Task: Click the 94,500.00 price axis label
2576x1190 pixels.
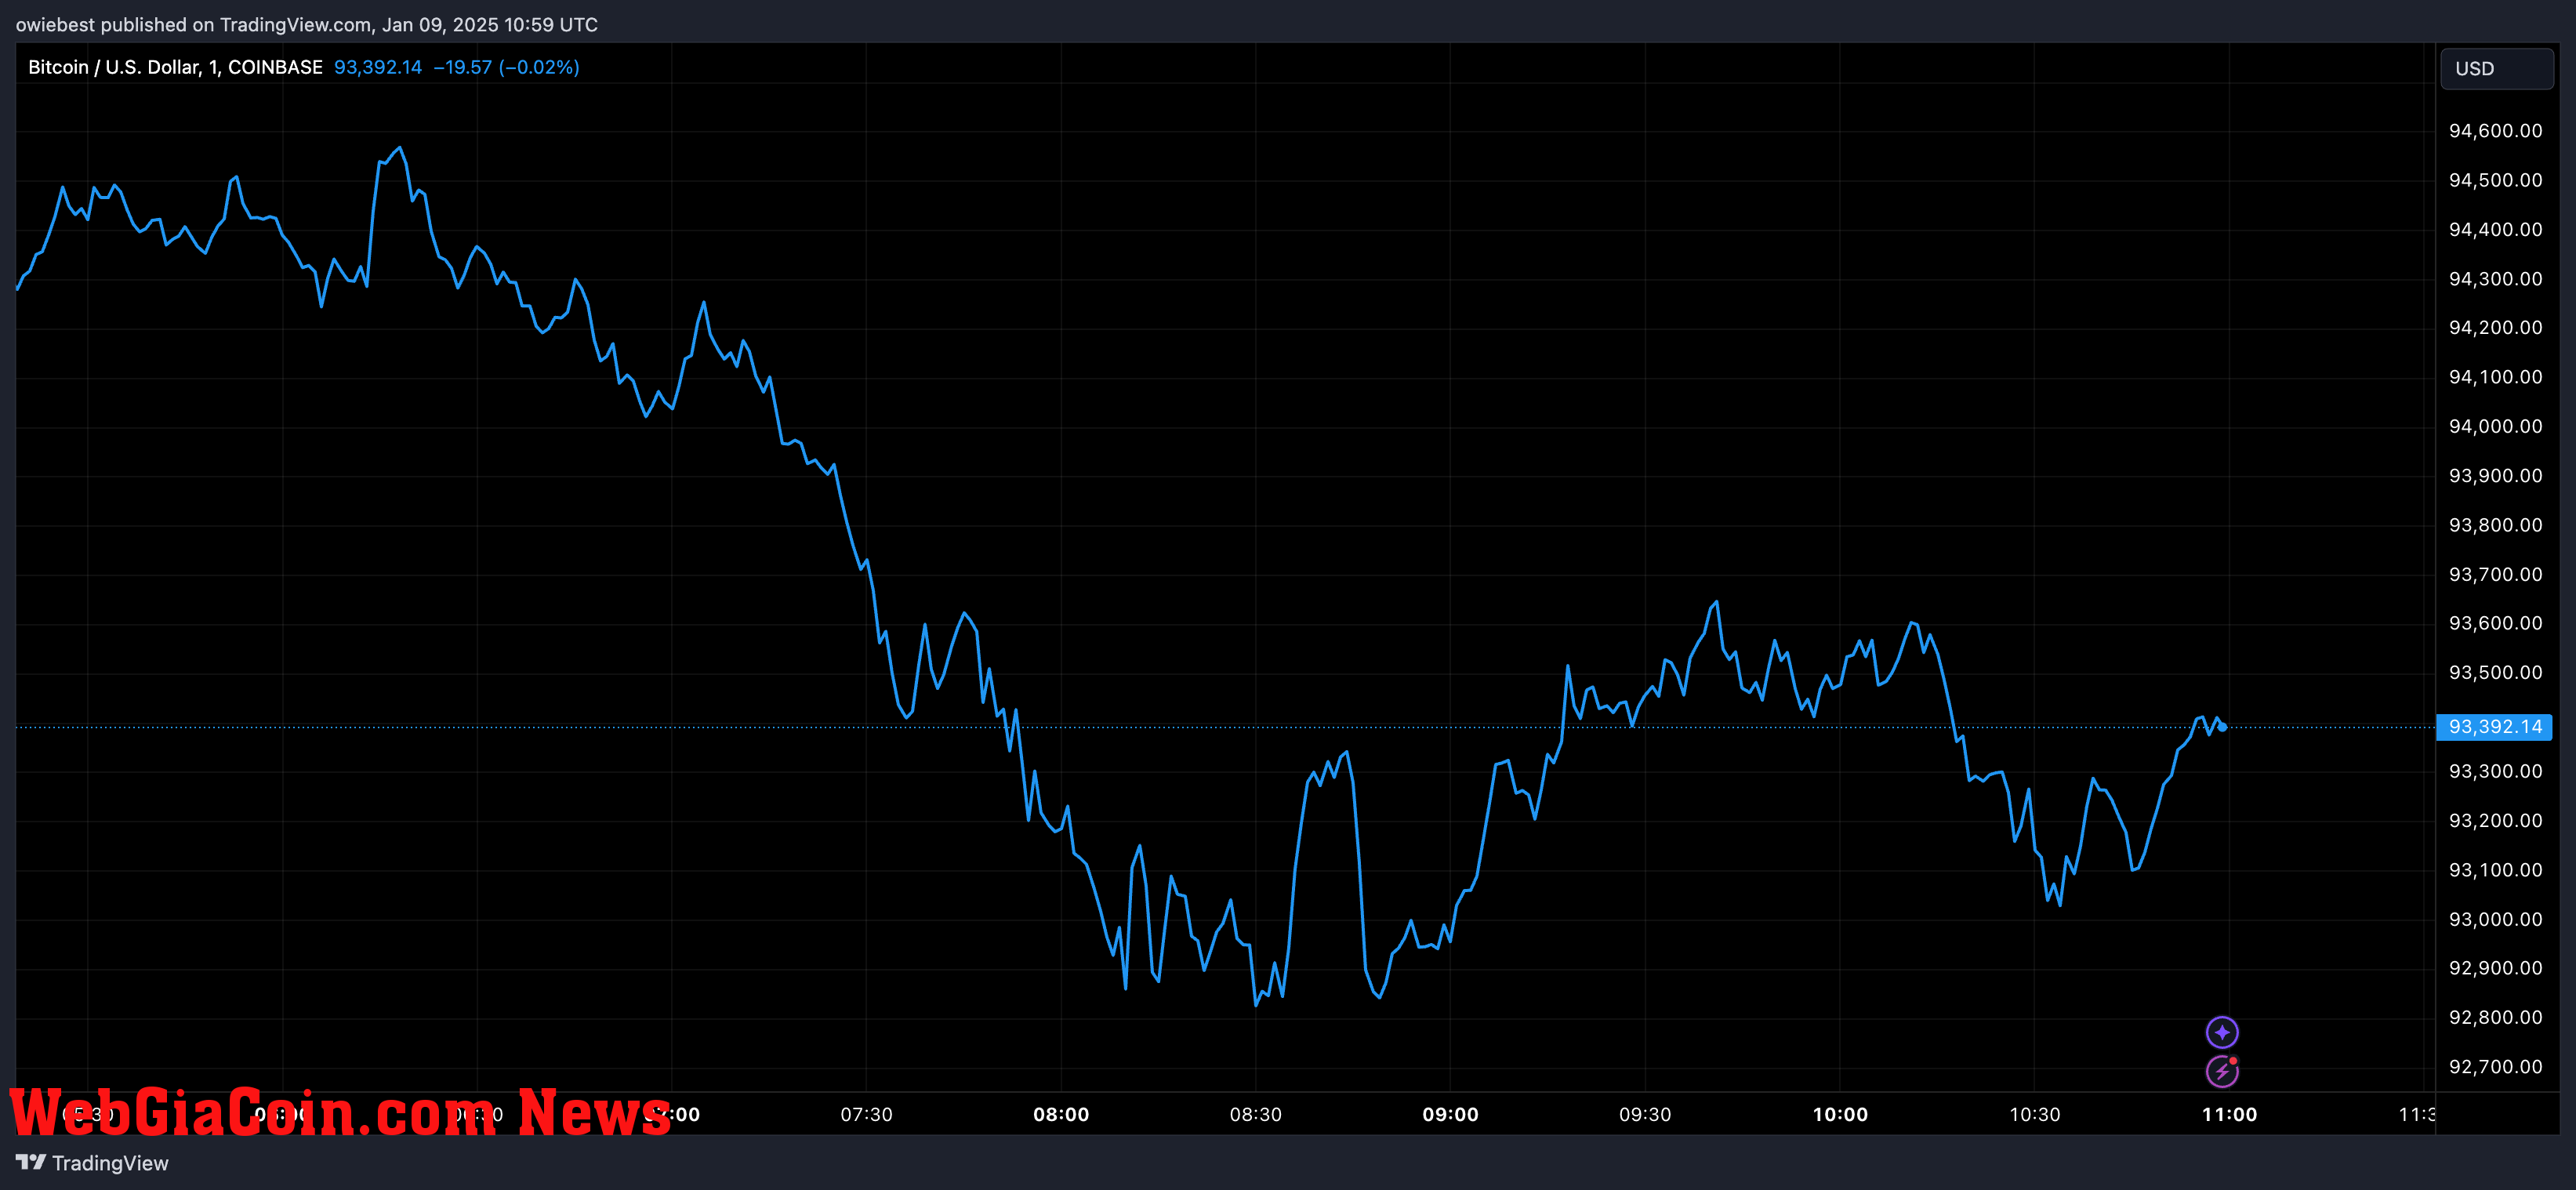Action: click(x=2495, y=180)
